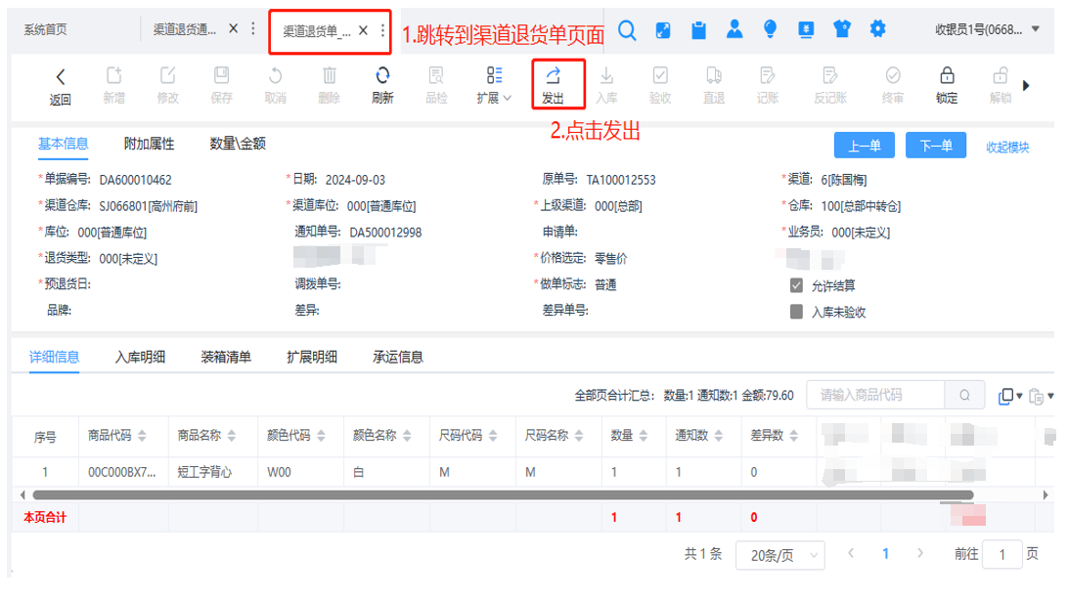This screenshot has width=1068, height=600.
Task: Click the 锁定 lock icon
Action: (946, 76)
